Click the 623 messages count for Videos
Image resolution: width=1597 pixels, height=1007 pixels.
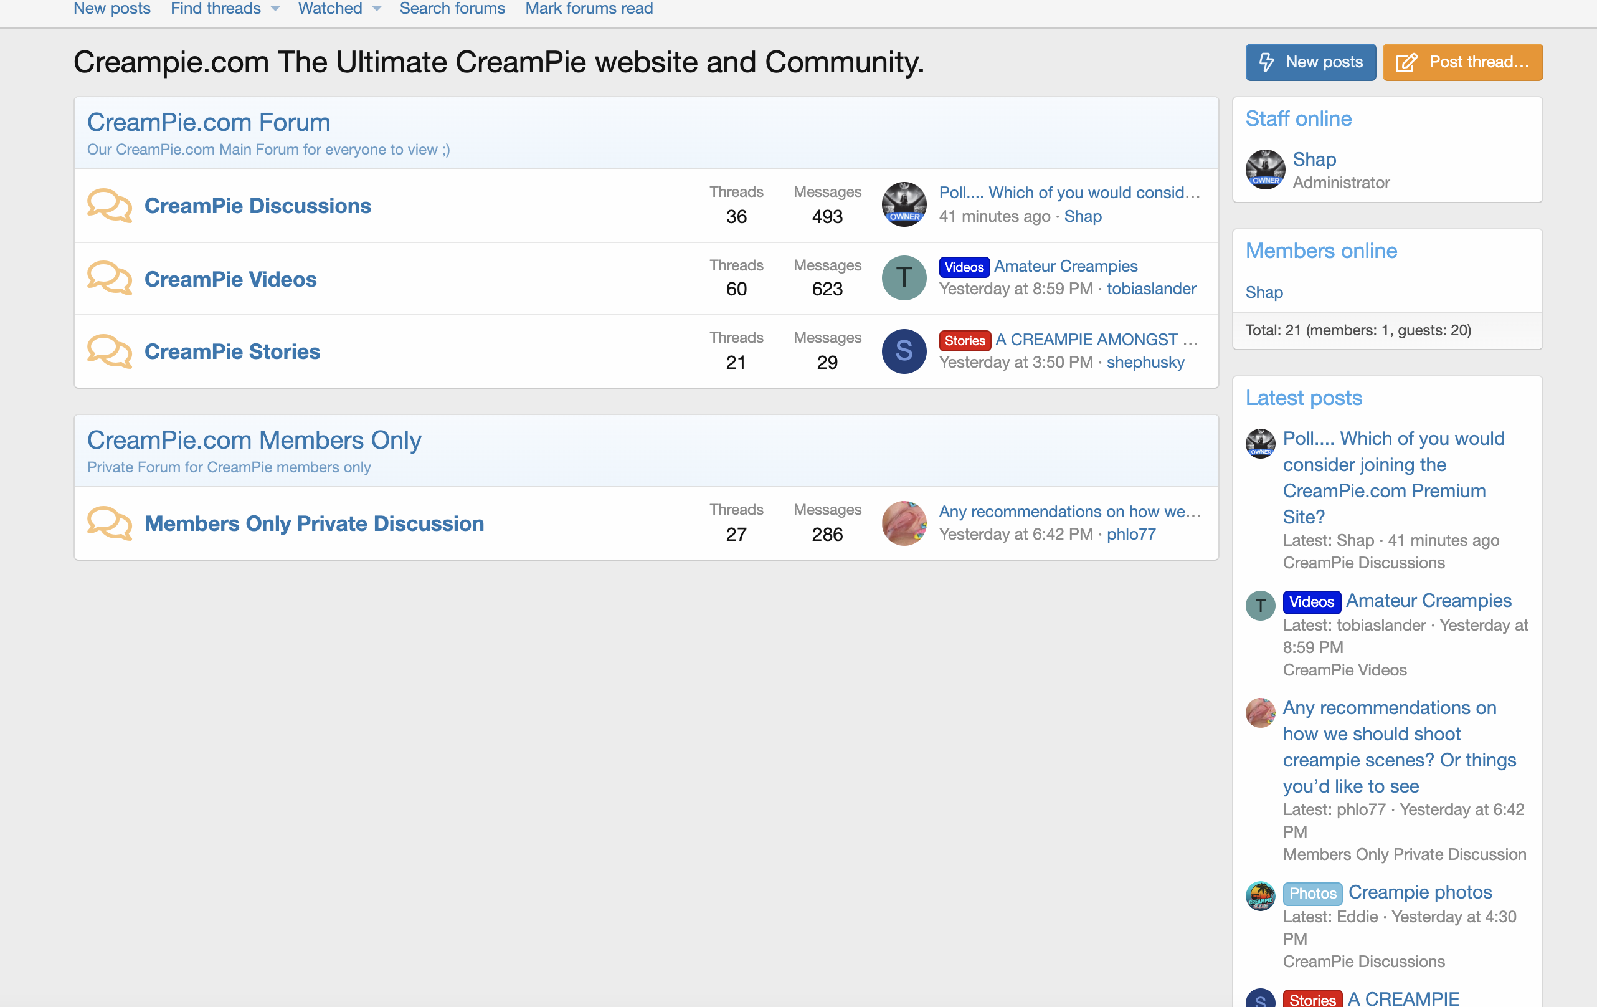pos(827,289)
